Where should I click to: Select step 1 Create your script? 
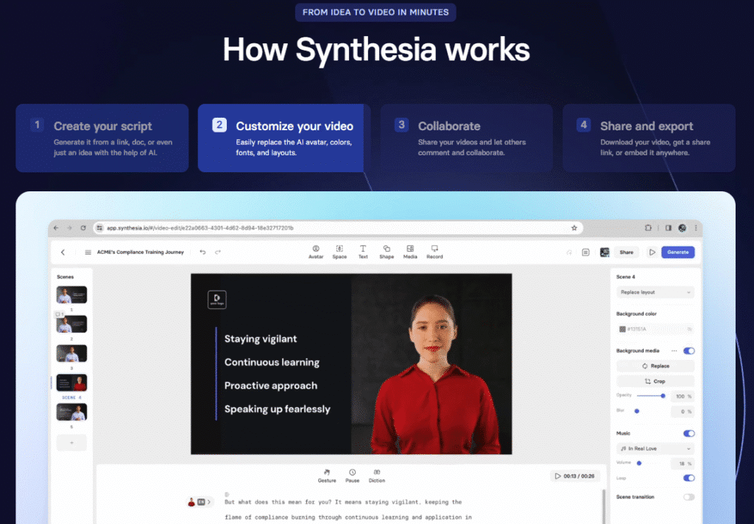pos(102,138)
